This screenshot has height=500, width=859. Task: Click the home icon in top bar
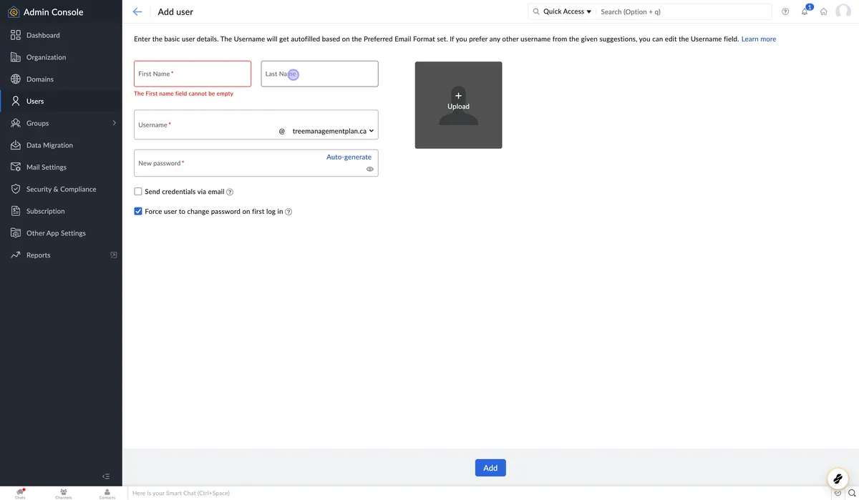pos(824,12)
